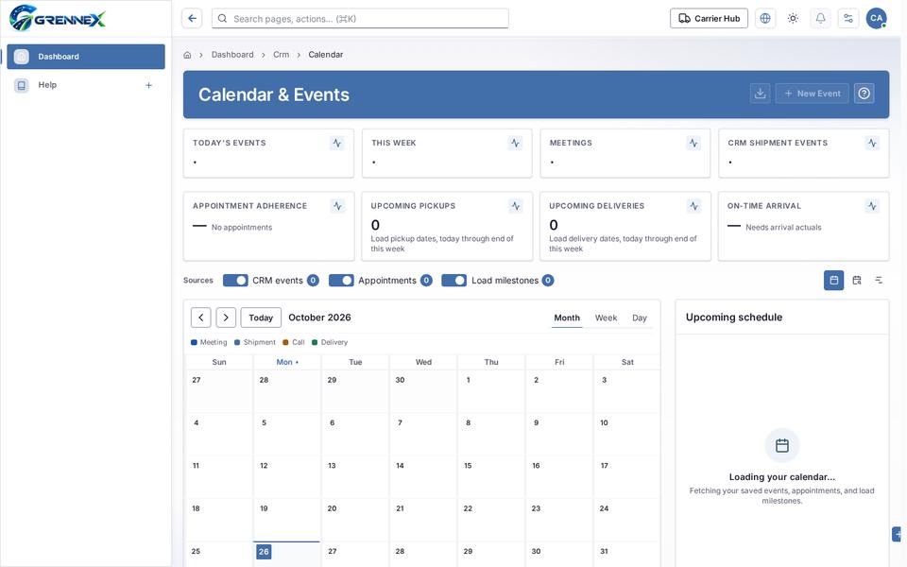Open the help question mark icon
The image size is (907, 567).
(864, 94)
